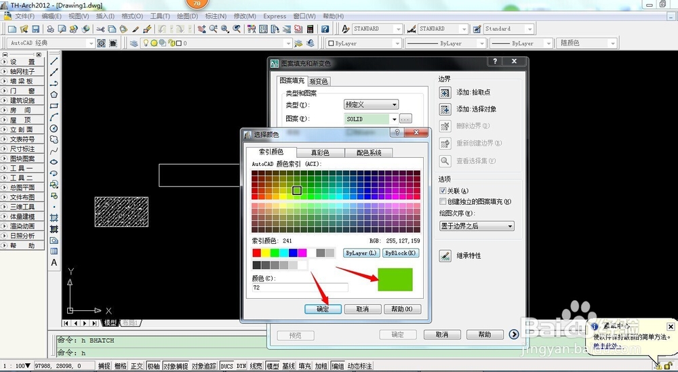
Task: Toggle 正交 ortho mode in status bar
Action: (137, 366)
